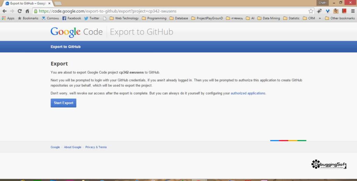The width and height of the screenshot is (357, 181).
Task: Open the blue V extension icon
Action: (328, 11)
